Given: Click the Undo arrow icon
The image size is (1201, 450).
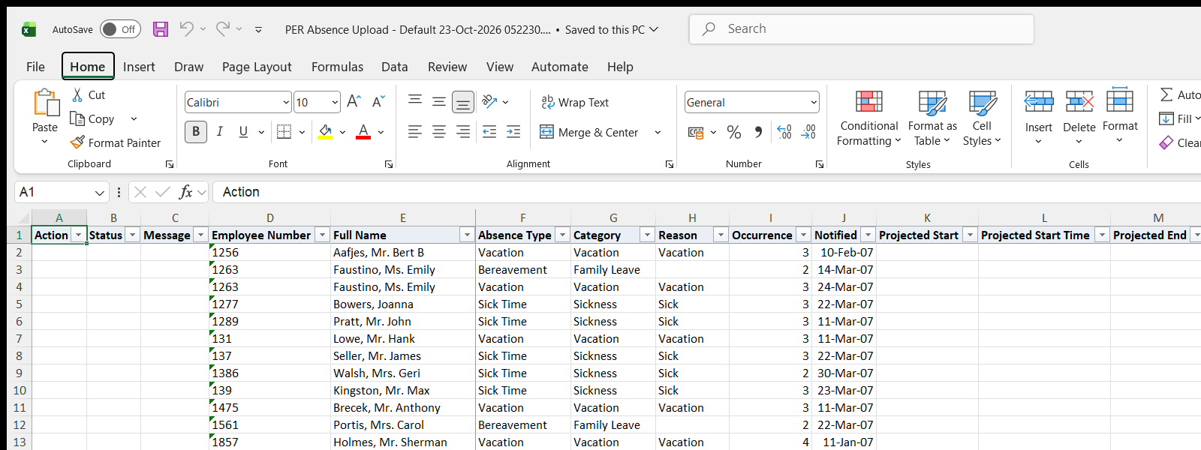Looking at the screenshot, I should click(x=186, y=28).
